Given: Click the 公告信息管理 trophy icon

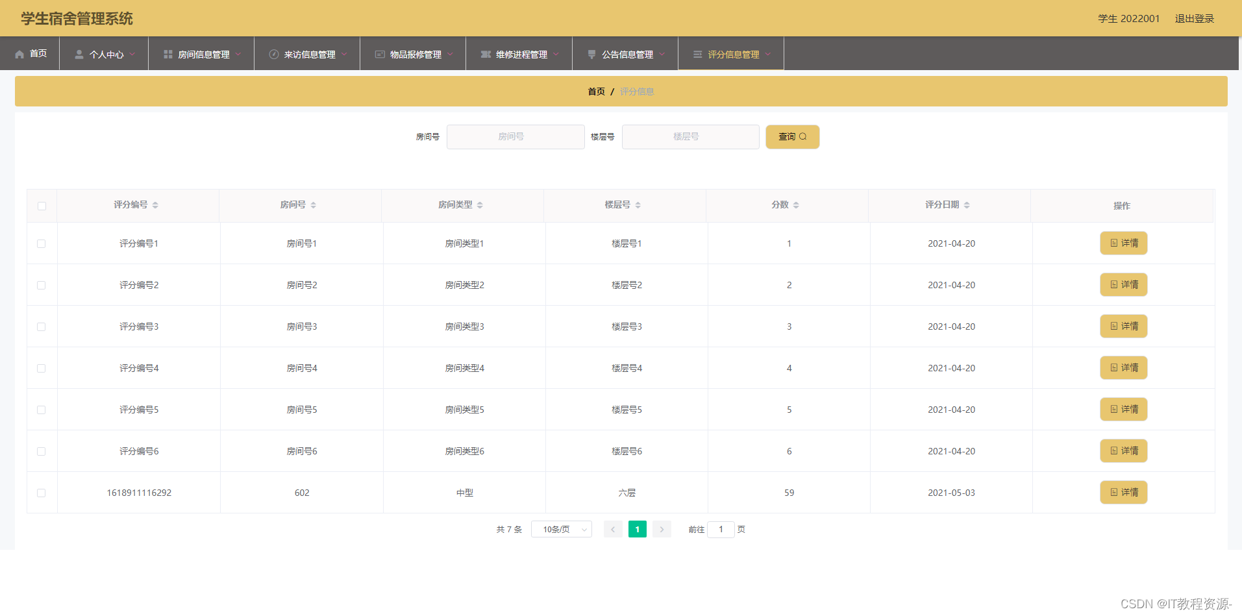Looking at the screenshot, I should click(x=591, y=55).
